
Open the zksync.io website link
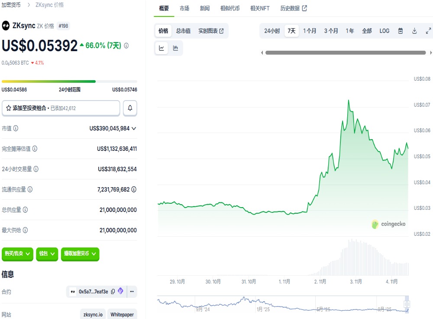point(92,314)
